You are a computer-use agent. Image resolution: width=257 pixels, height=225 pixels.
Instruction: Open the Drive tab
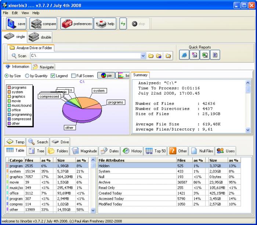60,142
